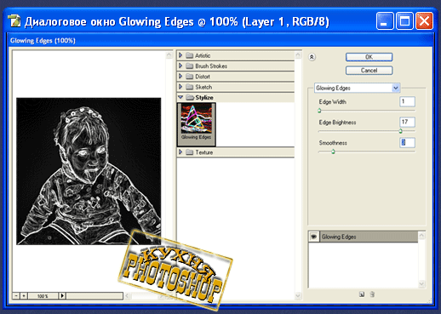Collapse the filter gallery with the double-chevron icon
Viewport: 441px width, 314px height.
point(312,57)
